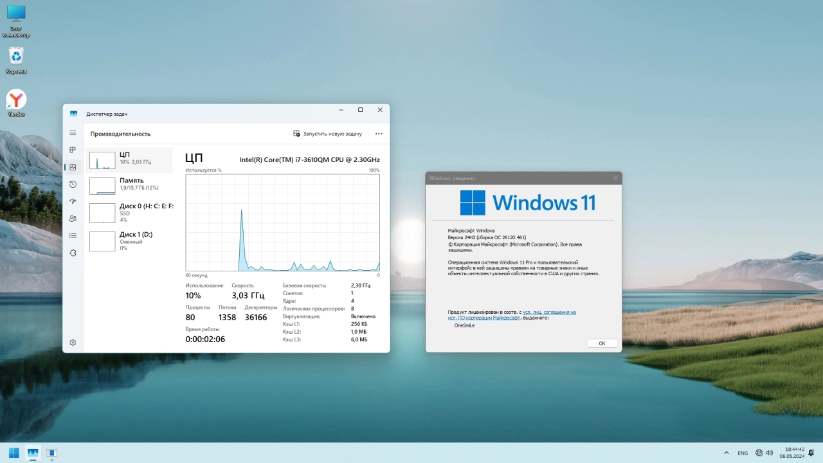Maximize the Task Manager window
This screenshot has height=463, width=823.
tap(360, 110)
